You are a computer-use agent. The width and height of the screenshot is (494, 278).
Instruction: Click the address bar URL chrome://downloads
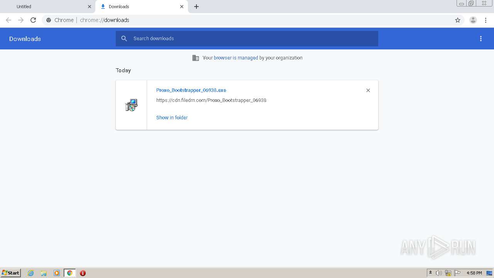(x=105, y=20)
